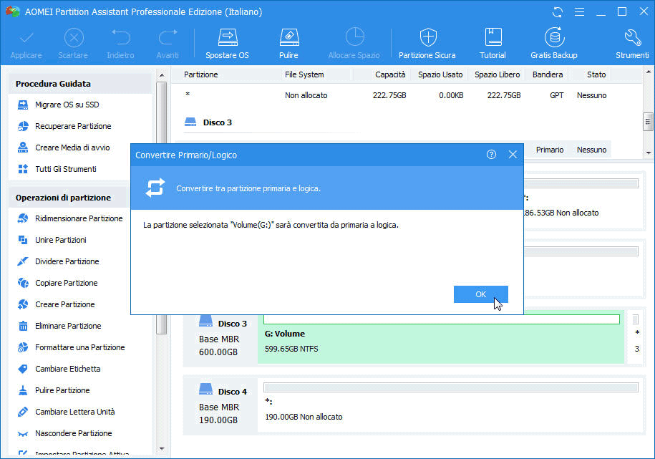
Task: Choose Dividere Partizione operation
Action: (x=58, y=261)
